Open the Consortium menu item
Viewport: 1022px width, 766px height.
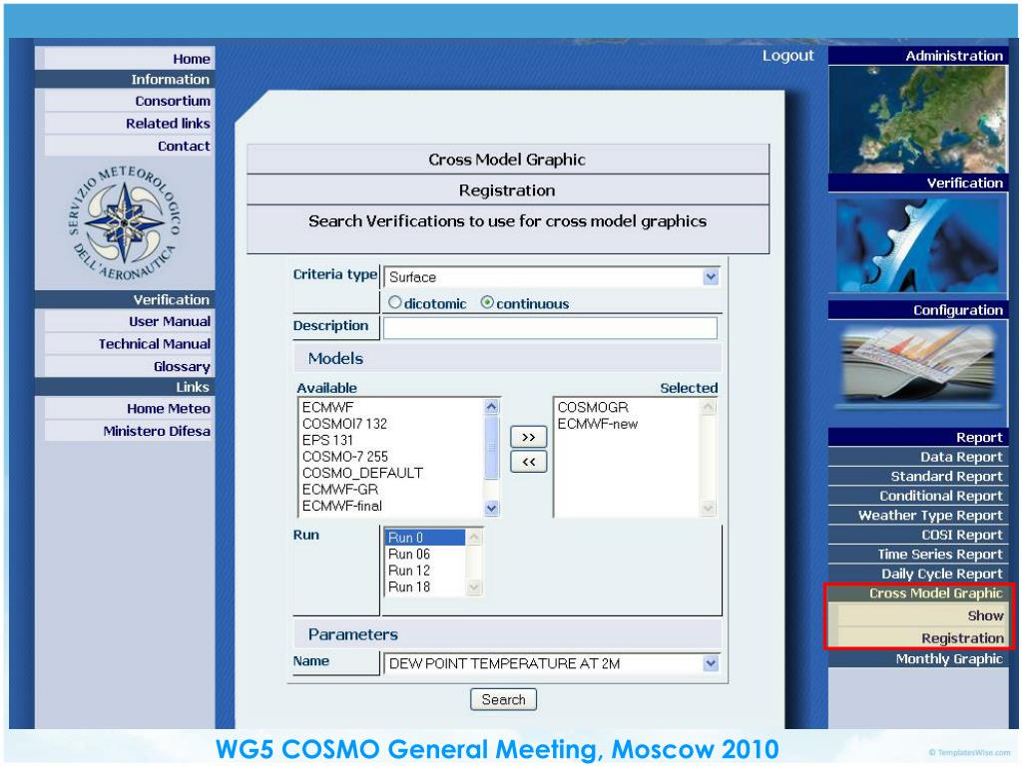(129, 101)
